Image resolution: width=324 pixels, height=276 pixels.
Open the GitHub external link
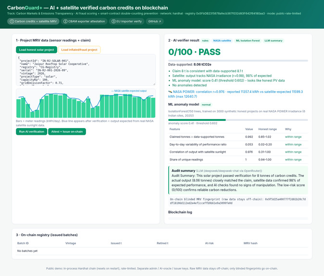(x=155, y=21)
